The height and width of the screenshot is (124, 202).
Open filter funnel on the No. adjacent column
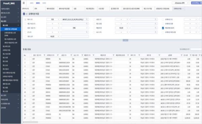click(44, 55)
